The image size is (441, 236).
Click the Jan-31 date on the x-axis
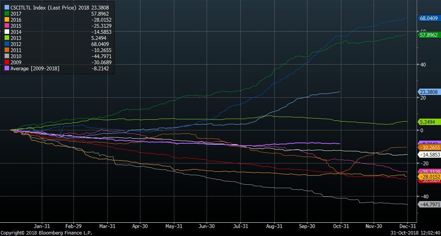[42, 226]
